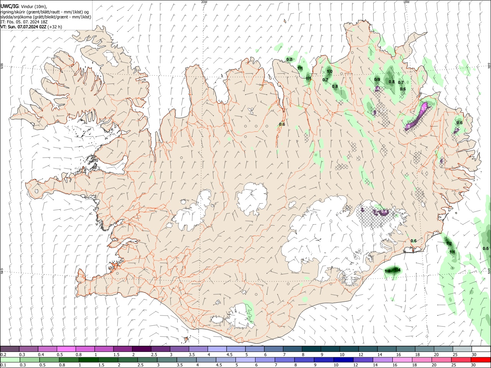Click the palest green 0.1 rain legend swatch
Screen dimensions: 491x368
[10, 360]
